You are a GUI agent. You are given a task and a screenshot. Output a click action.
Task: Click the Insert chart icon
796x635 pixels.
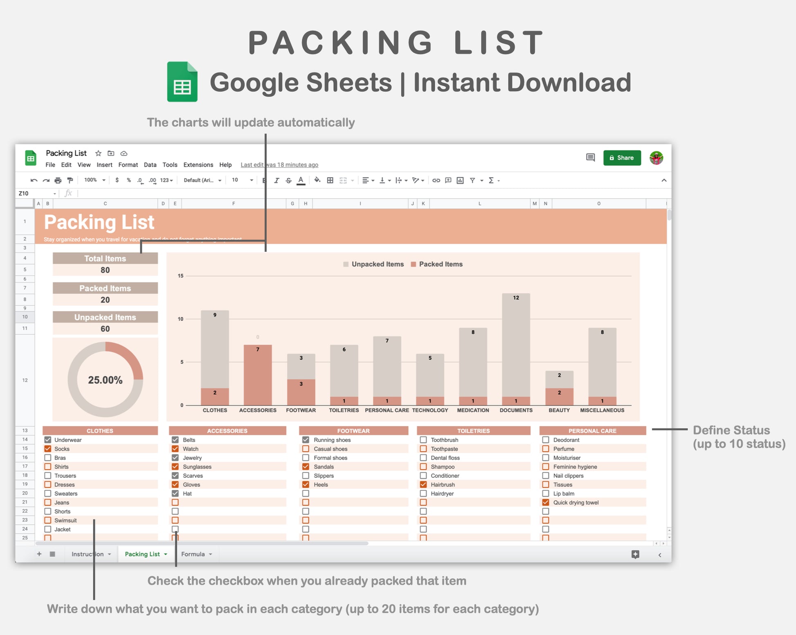pos(460,181)
